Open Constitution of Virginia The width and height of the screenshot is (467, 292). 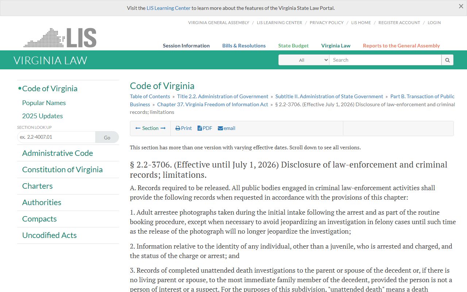62,170
